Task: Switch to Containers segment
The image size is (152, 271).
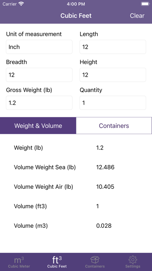Action: click(114, 126)
